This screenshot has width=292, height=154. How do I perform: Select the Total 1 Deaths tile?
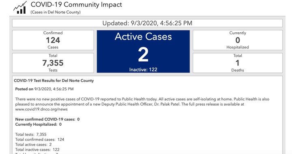coord(238,63)
